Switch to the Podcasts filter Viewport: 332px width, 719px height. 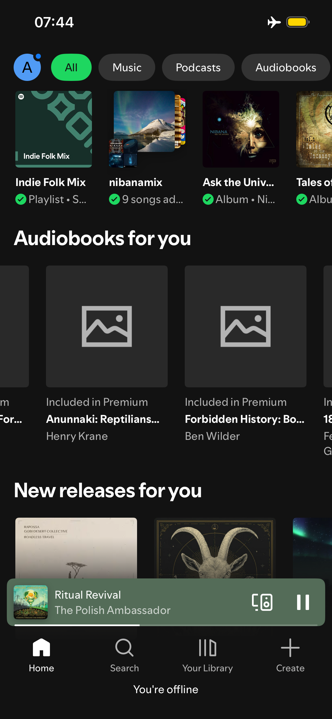[x=198, y=67]
